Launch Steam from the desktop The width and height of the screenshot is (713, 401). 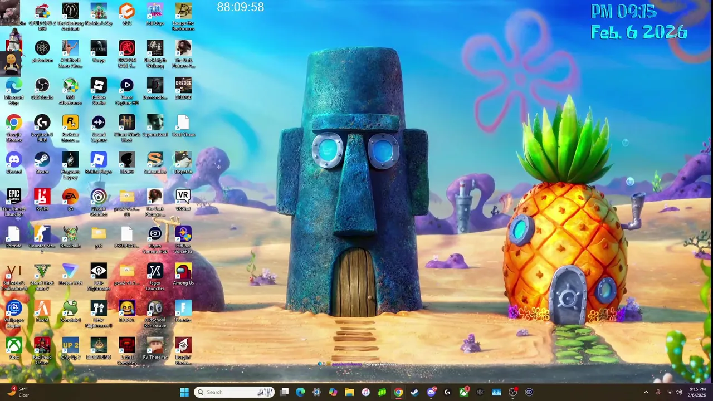click(x=42, y=163)
